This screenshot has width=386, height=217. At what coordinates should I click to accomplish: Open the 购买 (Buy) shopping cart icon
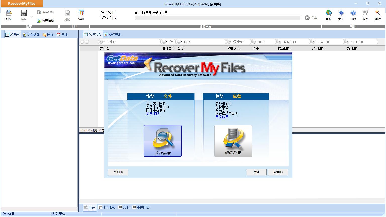[365, 13]
